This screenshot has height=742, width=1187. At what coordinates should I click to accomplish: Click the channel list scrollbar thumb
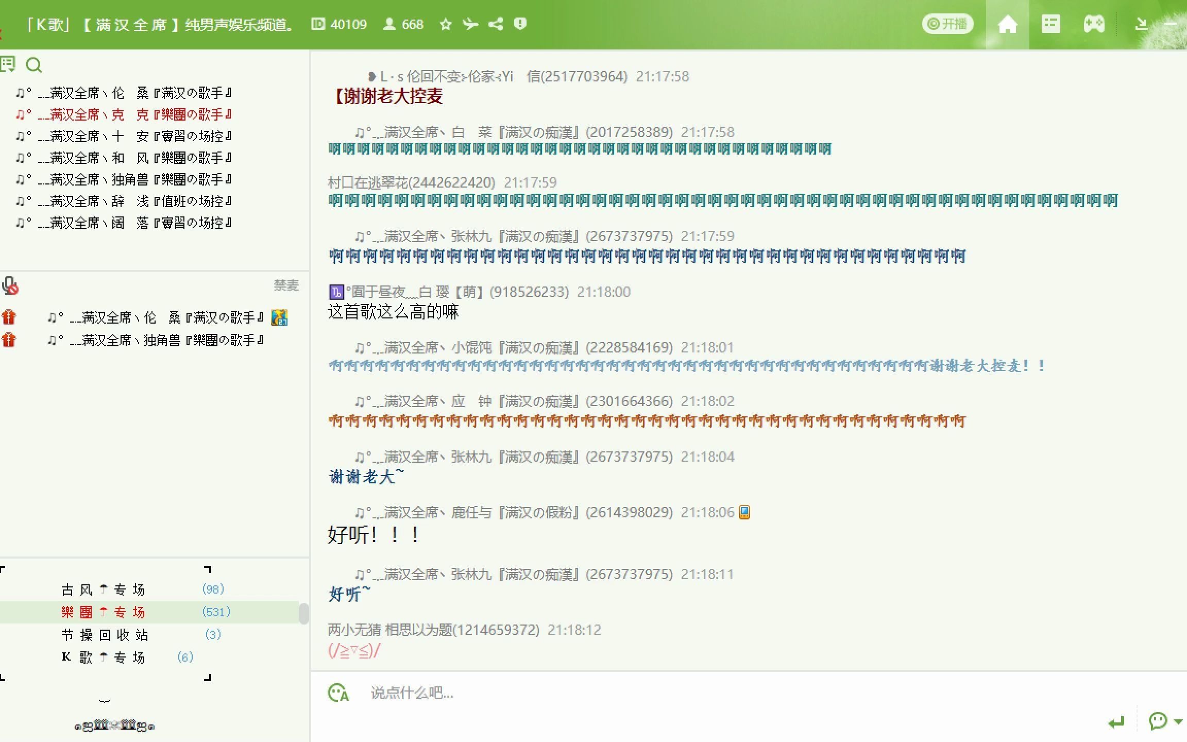pos(304,613)
